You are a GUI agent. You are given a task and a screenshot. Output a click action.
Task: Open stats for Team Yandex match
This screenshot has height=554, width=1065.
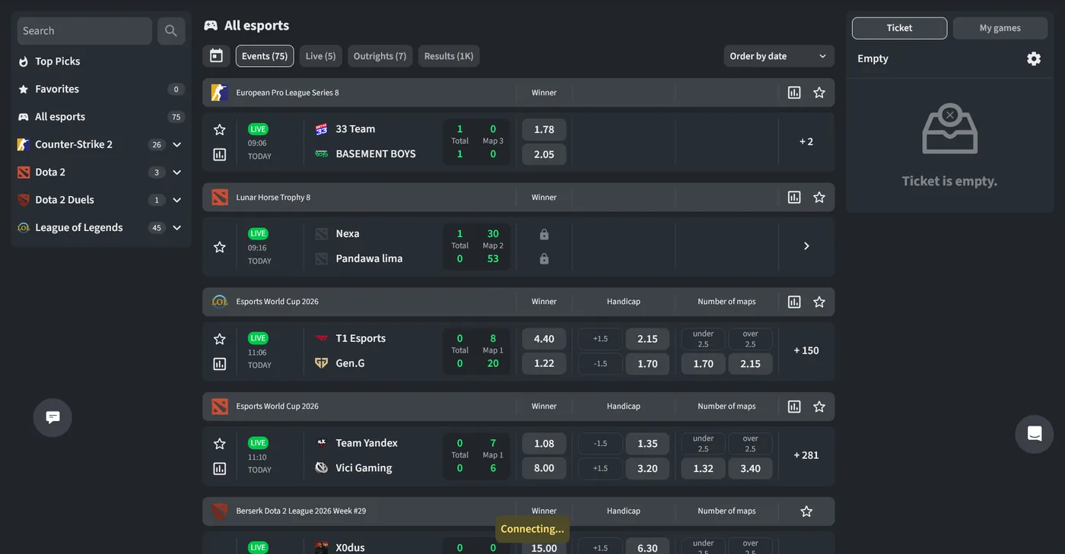pos(220,469)
